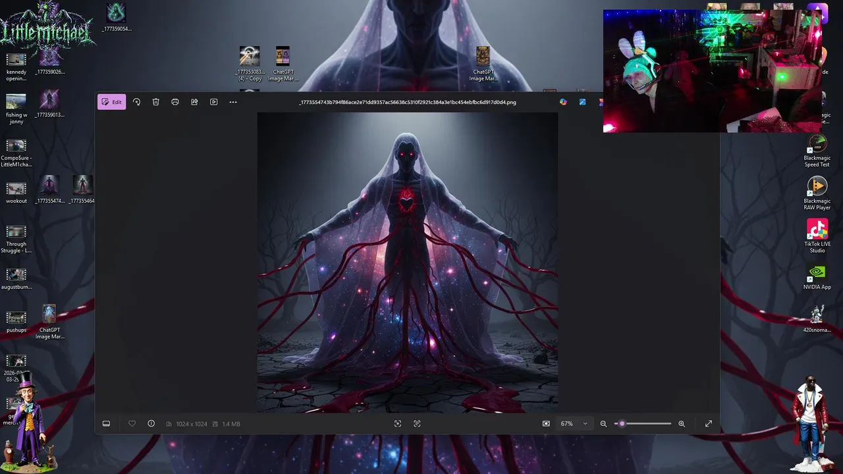This screenshot has width=843, height=474.
Task: Click the visual search icon beside scan text
Action: tap(417, 424)
